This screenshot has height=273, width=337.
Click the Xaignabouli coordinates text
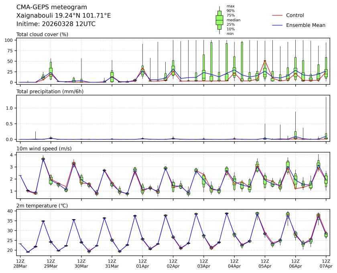coord(63,16)
